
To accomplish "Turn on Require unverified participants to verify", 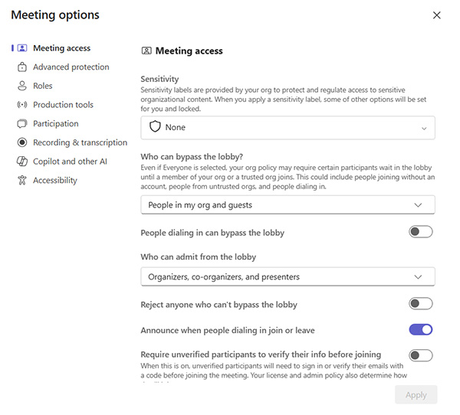I will click(x=421, y=355).
